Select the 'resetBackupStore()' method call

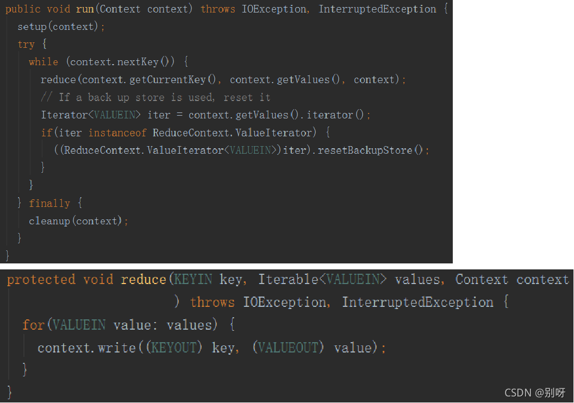(371, 150)
